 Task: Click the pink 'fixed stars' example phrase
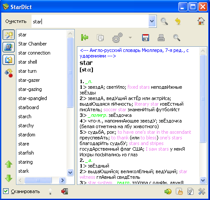pyautogui.click(x=139, y=87)
